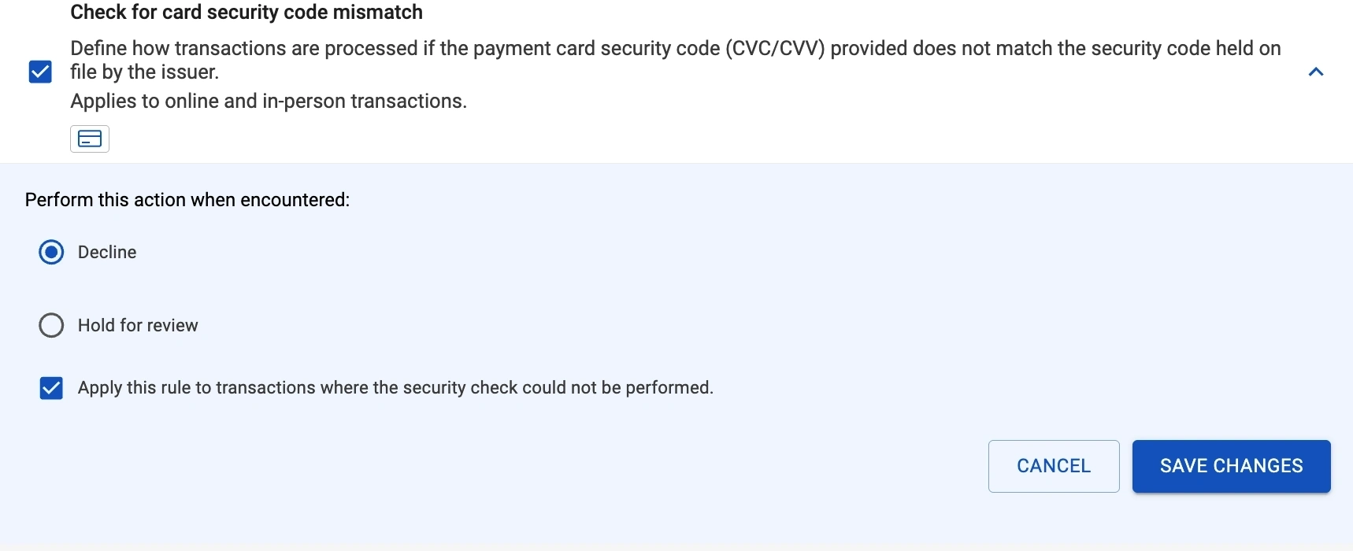Select the Hold for review radio button
This screenshot has width=1353, height=551.
(51, 326)
